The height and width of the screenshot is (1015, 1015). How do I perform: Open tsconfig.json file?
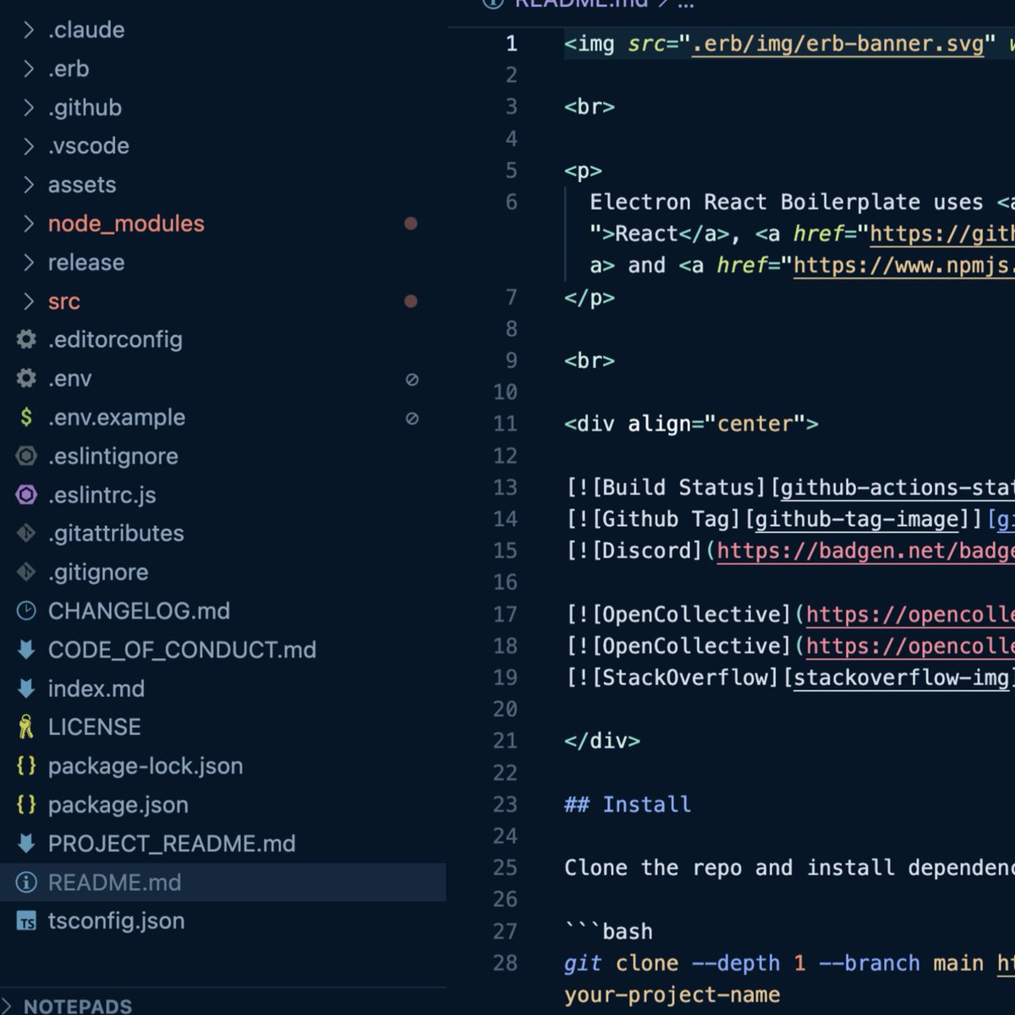(x=117, y=922)
